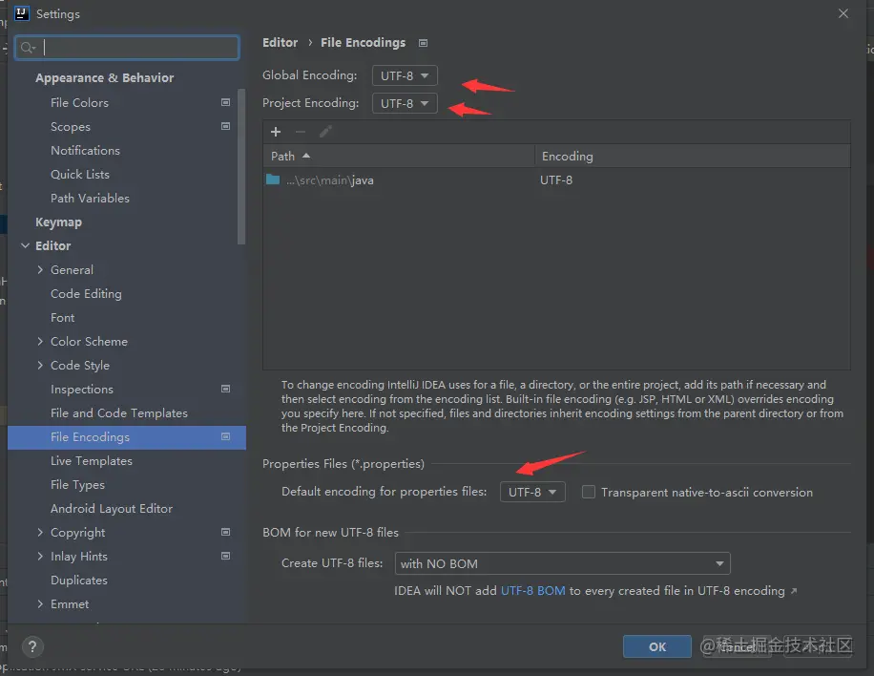Click the project-level icon beside File Encodings heading

click(423, 43)
